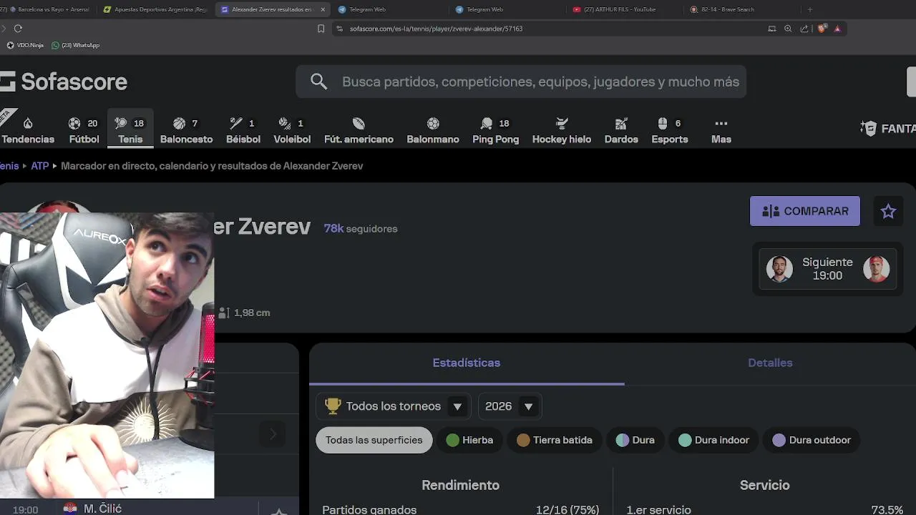Select the Hierba surface filter
The image size is (916, 515).
pyautogui.click(x=469, y=440)
